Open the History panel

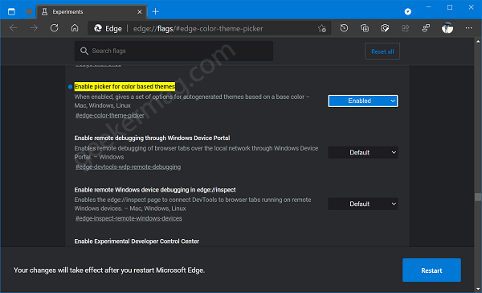click(x=344, y=28)
